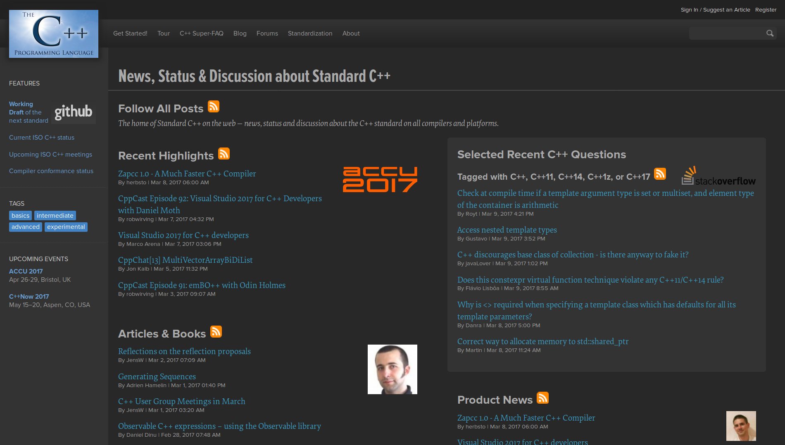Open CppCast Episode 91 emBO++ post
This screenshot has width=785, height=445.
click(202, 285)
